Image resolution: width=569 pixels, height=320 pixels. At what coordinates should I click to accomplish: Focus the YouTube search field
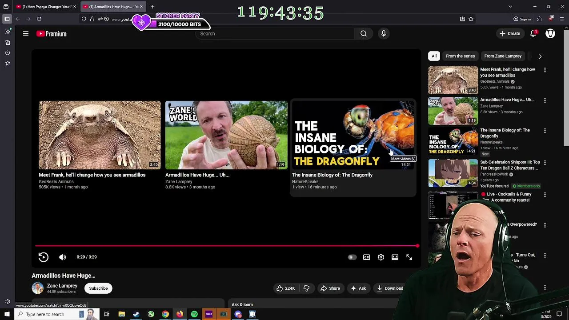point(275,34)
